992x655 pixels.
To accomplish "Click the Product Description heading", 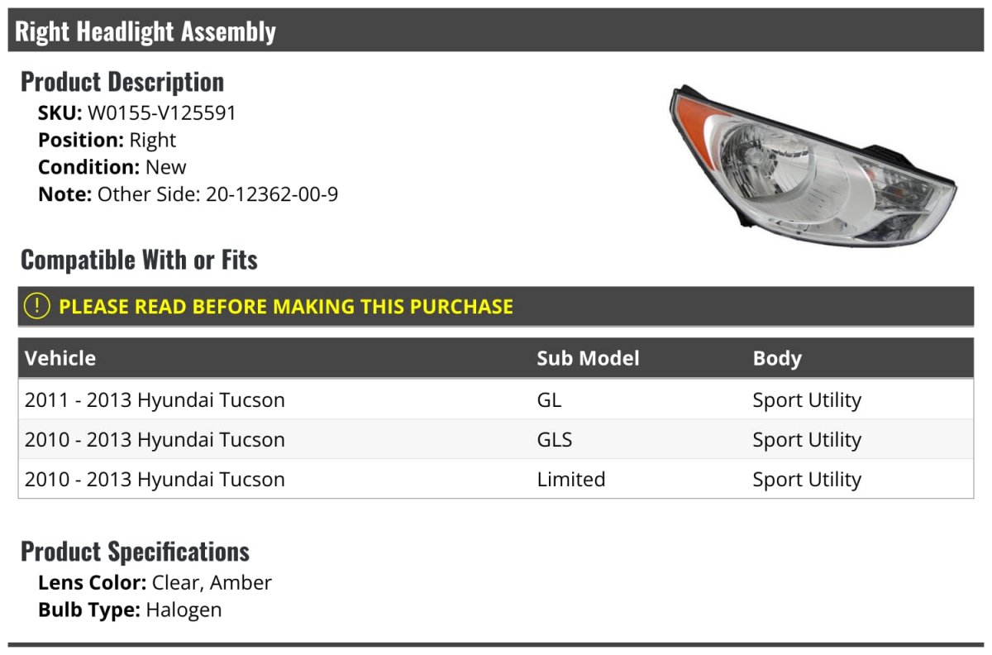I will (122, 81).
